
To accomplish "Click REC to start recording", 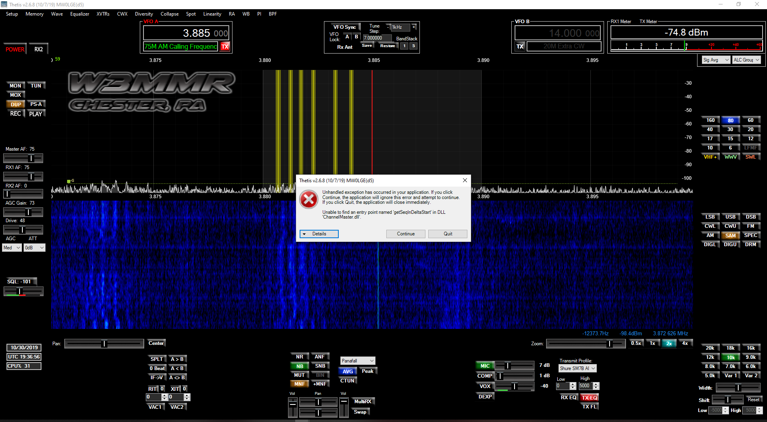I will point(15,113).
